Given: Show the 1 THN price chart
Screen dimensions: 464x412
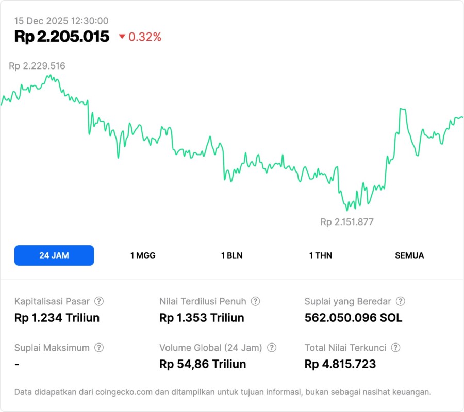Looking at the screenshot, I should point(321,255).
